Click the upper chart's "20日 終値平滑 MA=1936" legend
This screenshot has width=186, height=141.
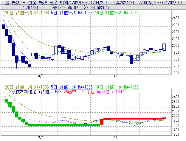coord(27,13)
